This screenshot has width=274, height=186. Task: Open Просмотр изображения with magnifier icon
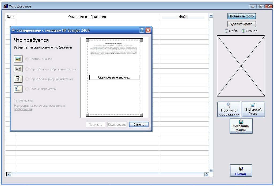pyautogui.click(x=229, y=109)
